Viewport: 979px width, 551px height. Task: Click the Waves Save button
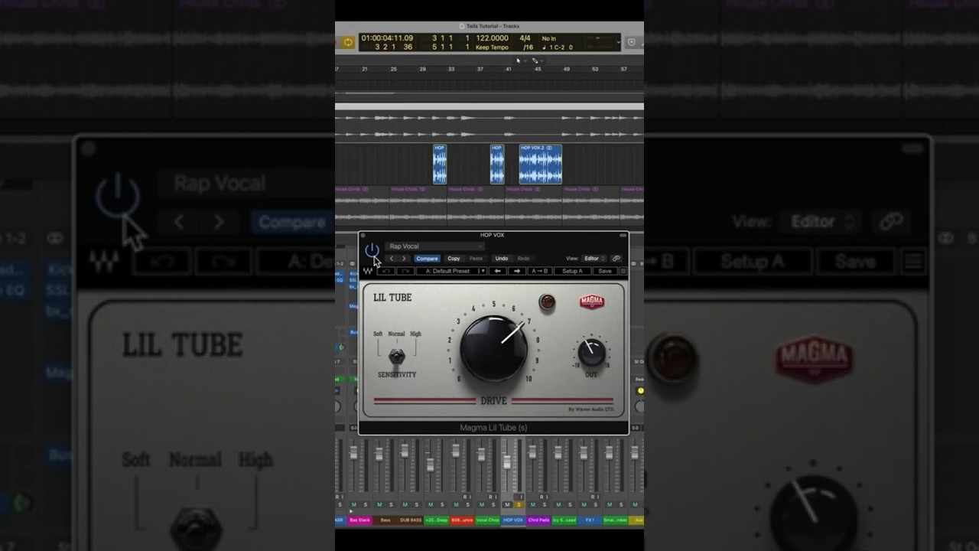[605, 271]
